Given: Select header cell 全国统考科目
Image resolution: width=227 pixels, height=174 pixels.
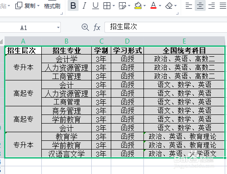Looking at the screenshot, I should [x=184, y=50].
